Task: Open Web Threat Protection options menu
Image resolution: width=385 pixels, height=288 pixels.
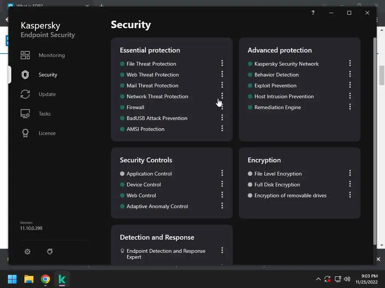Action: 222,74
